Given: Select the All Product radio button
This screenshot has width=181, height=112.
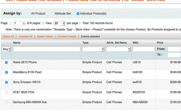Looking at the screenshot, I should tap(29, 14).
